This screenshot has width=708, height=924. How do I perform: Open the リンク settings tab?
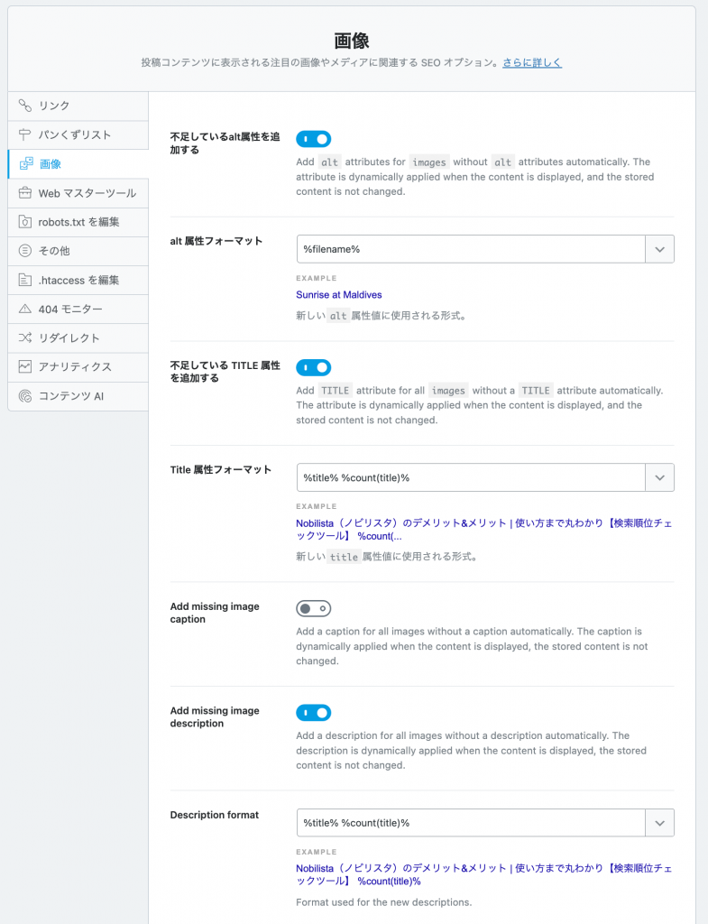(x=78, y=106)
